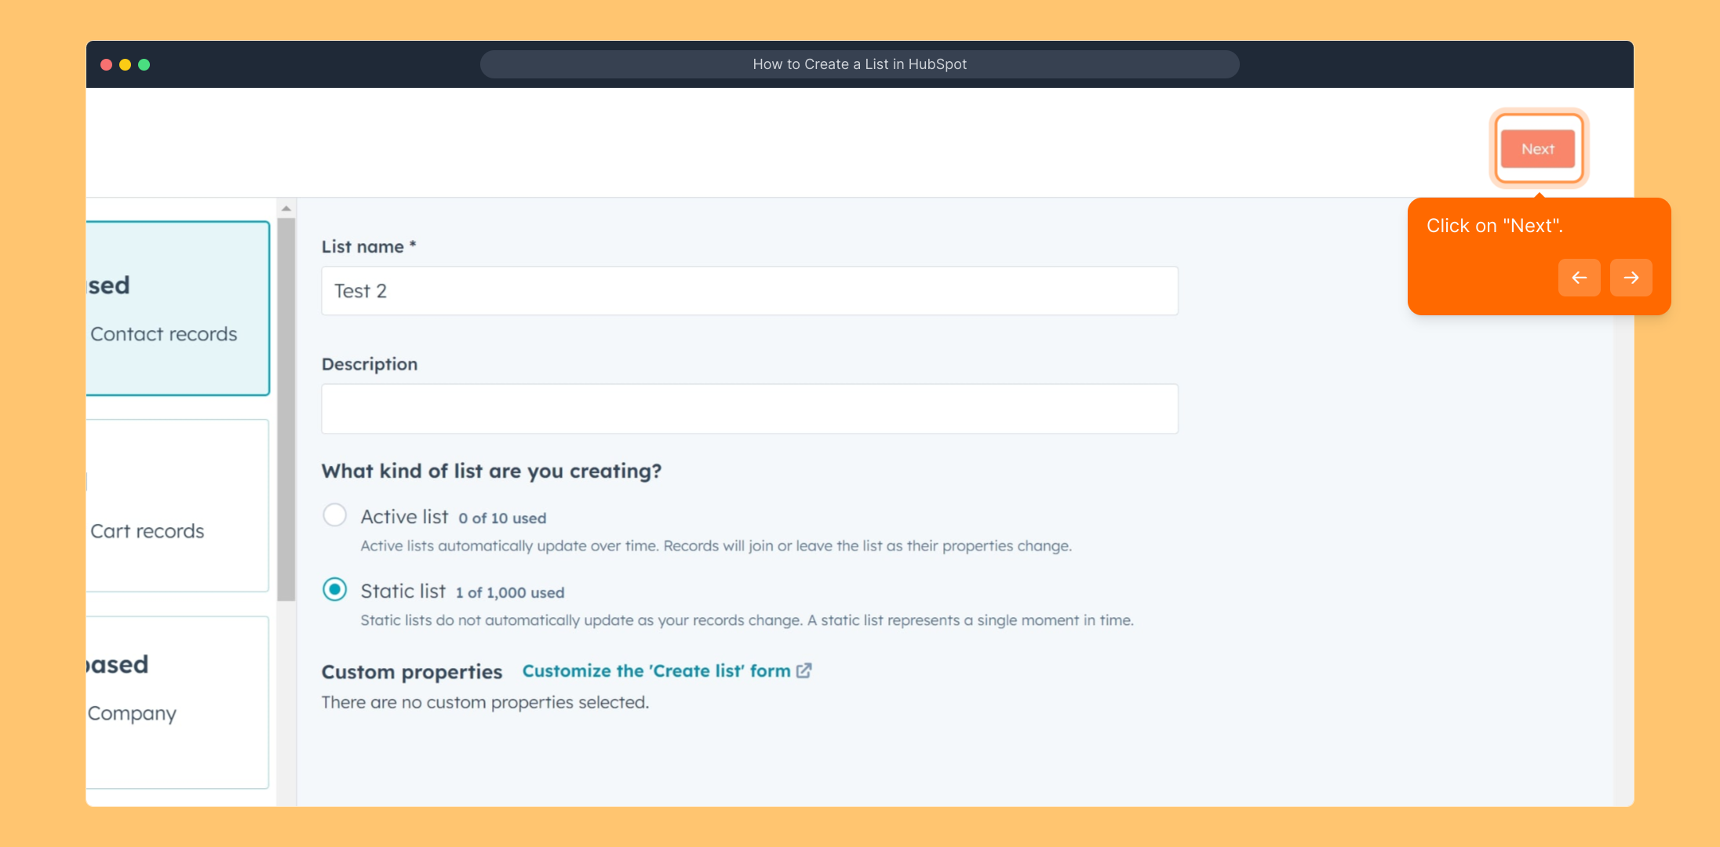Click the Active list label text

point(404,517)
